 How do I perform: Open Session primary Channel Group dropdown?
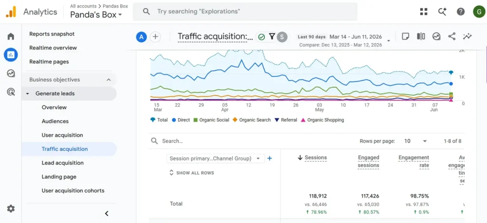click(x=215, y=158)
